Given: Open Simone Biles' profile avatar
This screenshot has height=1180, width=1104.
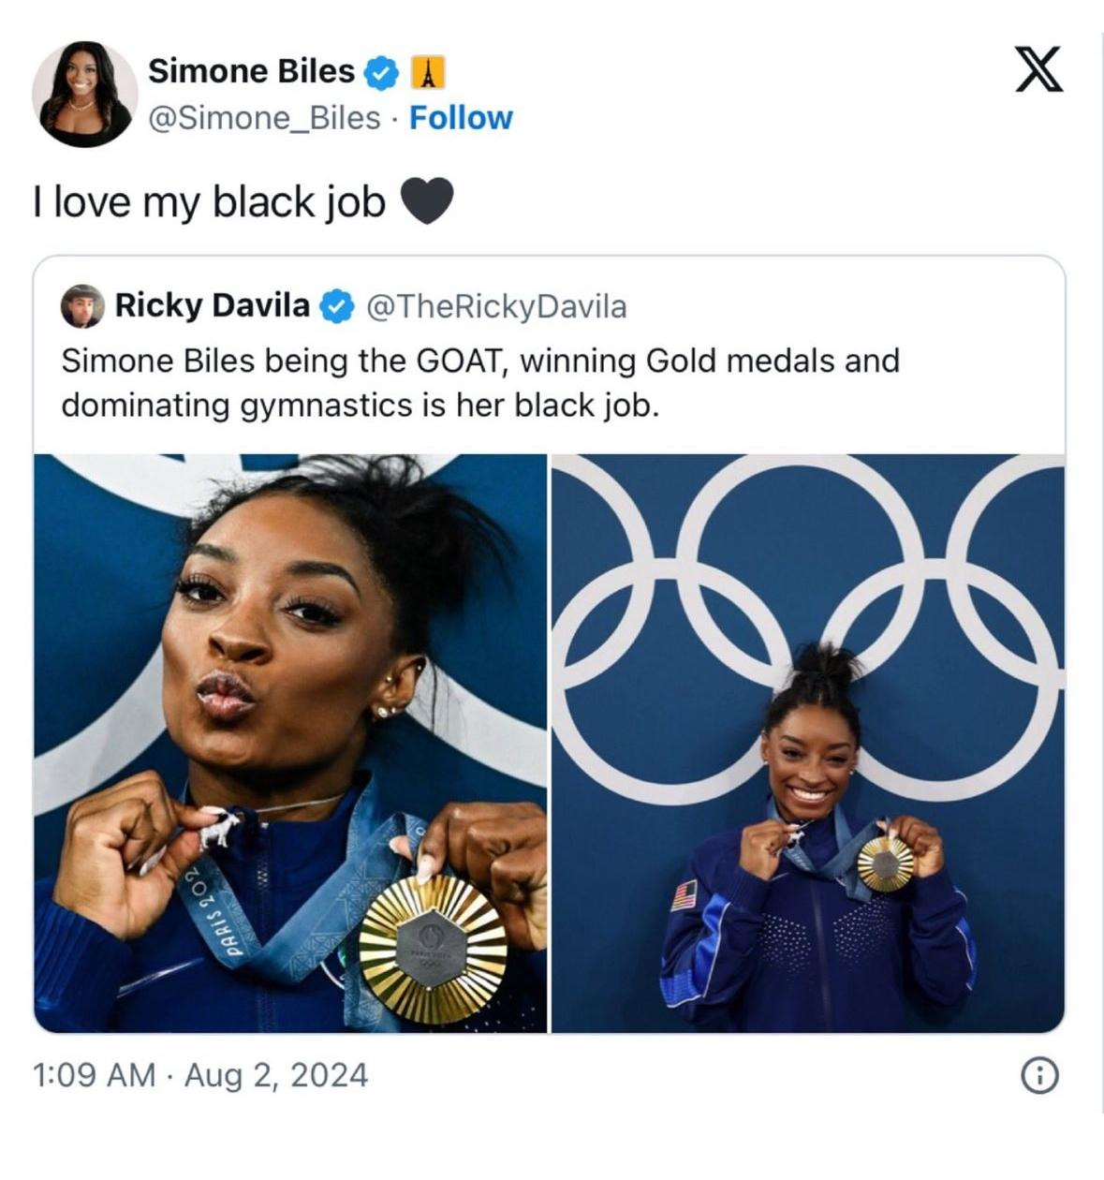Looking at the screenshot, I should point(84,94).
